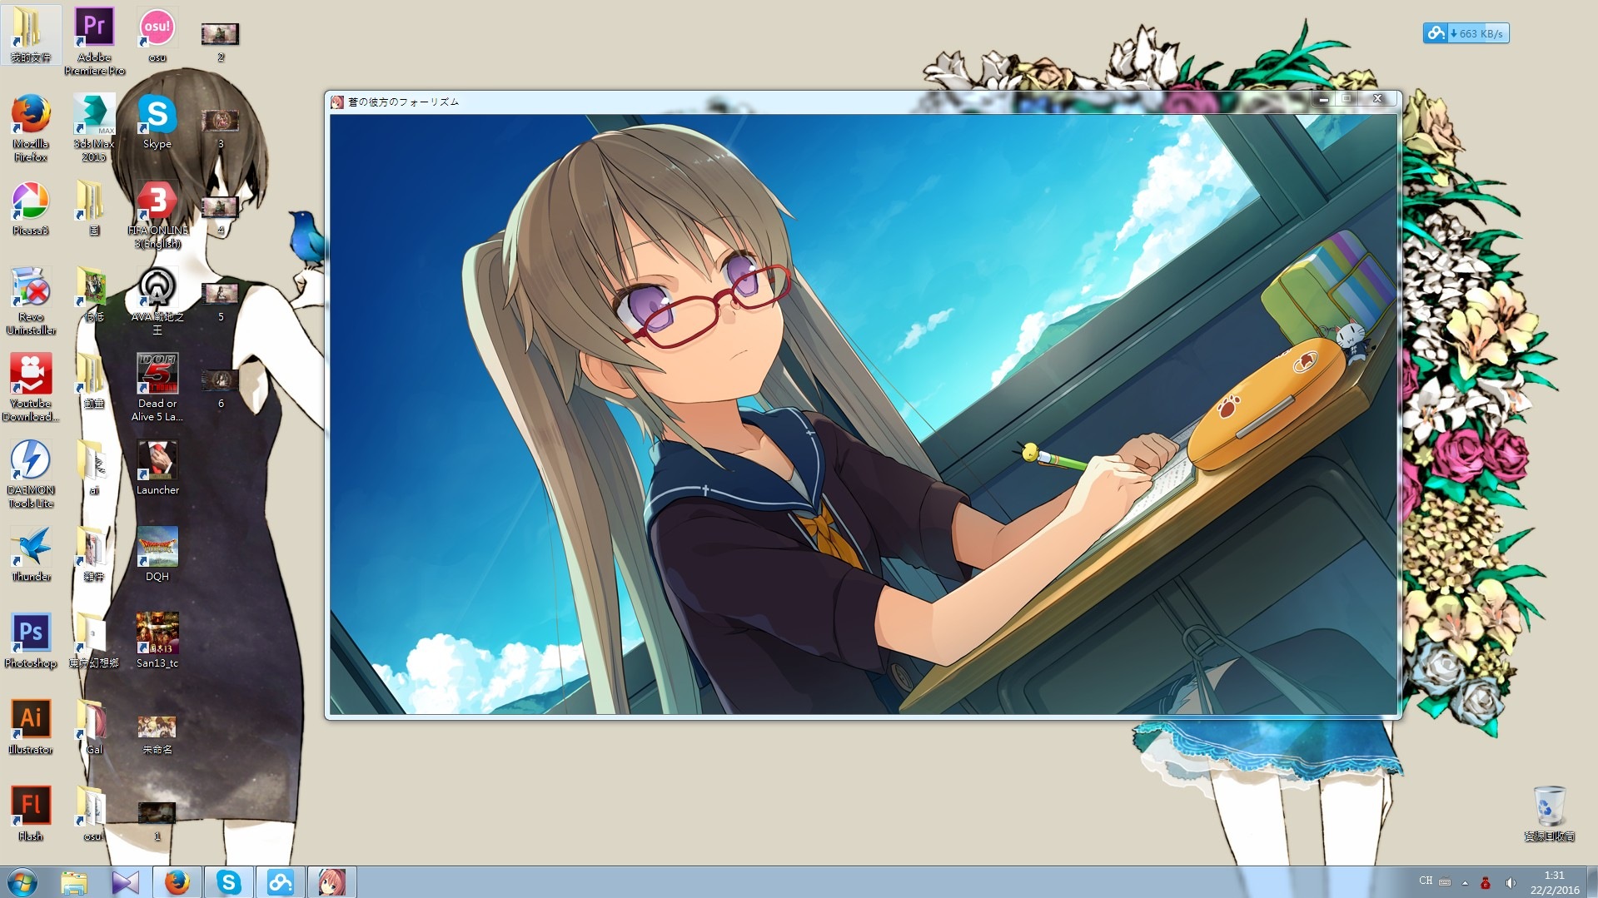Click the Photoshop desktop shortcut

(x=31, y=634)
